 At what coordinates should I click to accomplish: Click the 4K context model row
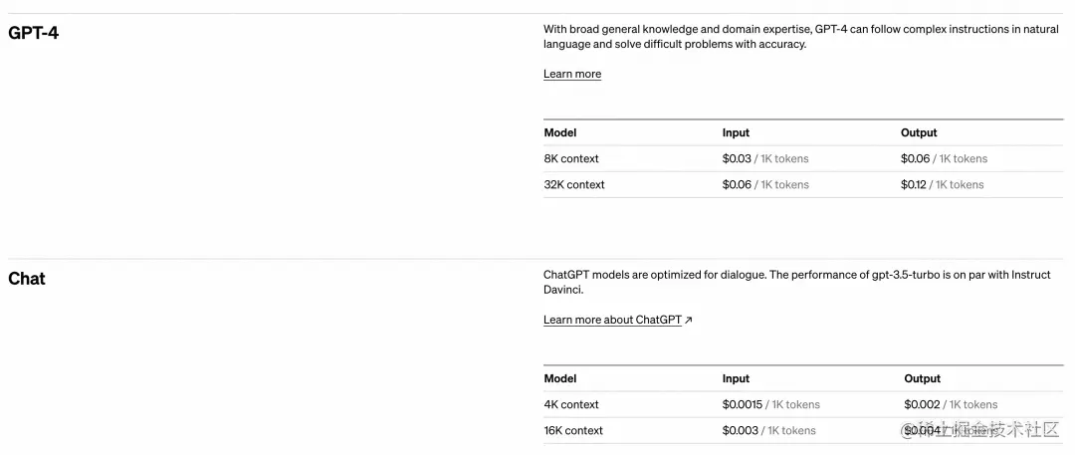(x=803, y=405)
